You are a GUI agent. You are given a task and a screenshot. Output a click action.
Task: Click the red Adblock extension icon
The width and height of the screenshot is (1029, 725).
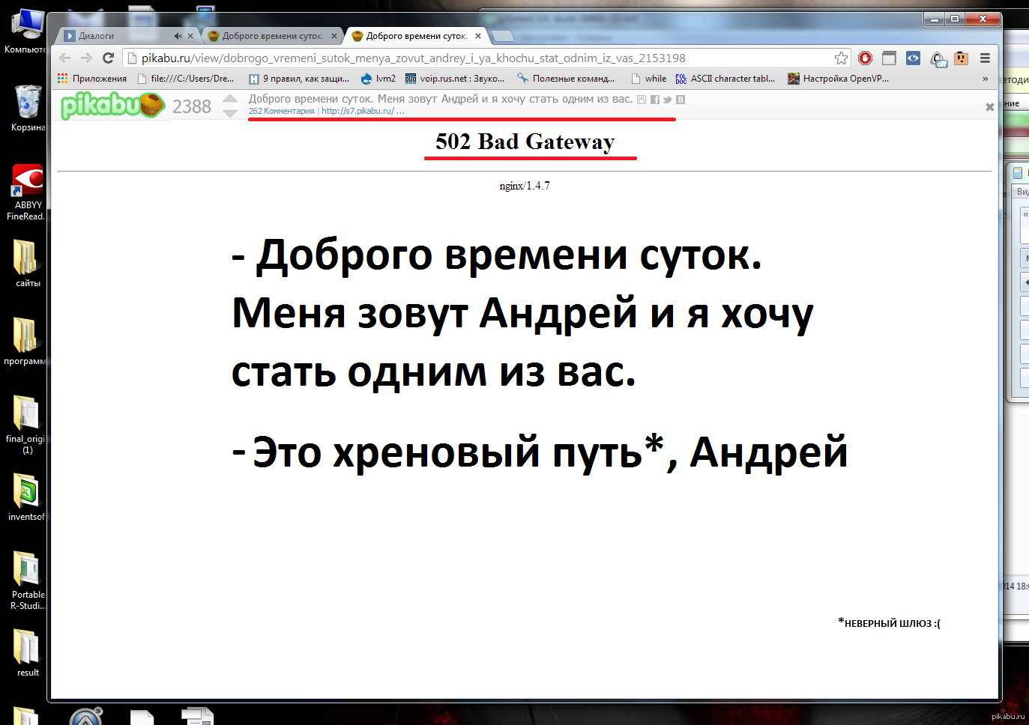(x=865, y=58)
